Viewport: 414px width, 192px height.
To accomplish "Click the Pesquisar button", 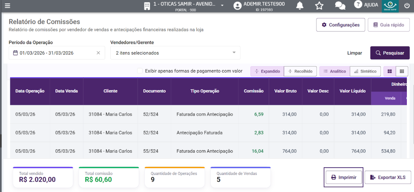I will point(389,53).
